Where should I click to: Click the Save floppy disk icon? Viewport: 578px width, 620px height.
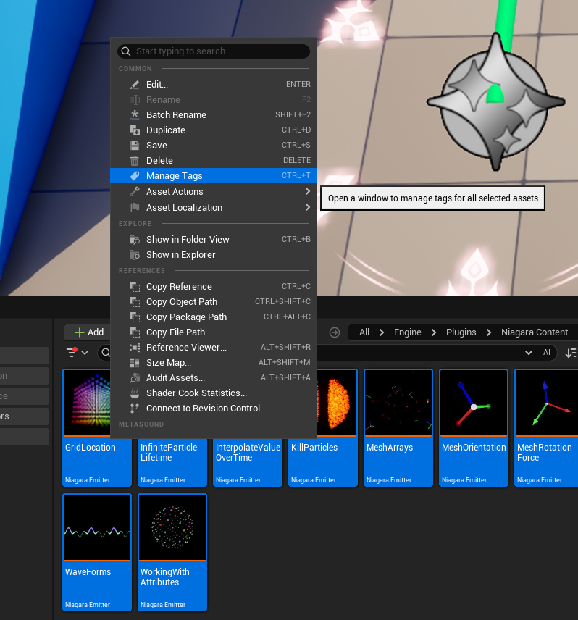click(135, 146)
